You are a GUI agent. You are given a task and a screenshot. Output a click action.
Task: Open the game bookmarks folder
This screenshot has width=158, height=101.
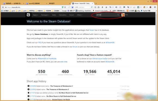pos(12,11)
